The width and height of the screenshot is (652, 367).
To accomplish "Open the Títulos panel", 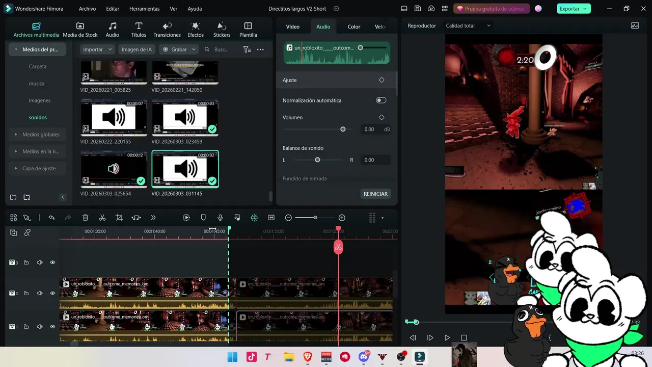I will (x=139, y=30).
